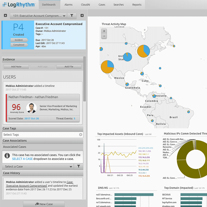Click the Case Associations section header
This screenshot has width=207, height=207.
click(x=43, y=141)
